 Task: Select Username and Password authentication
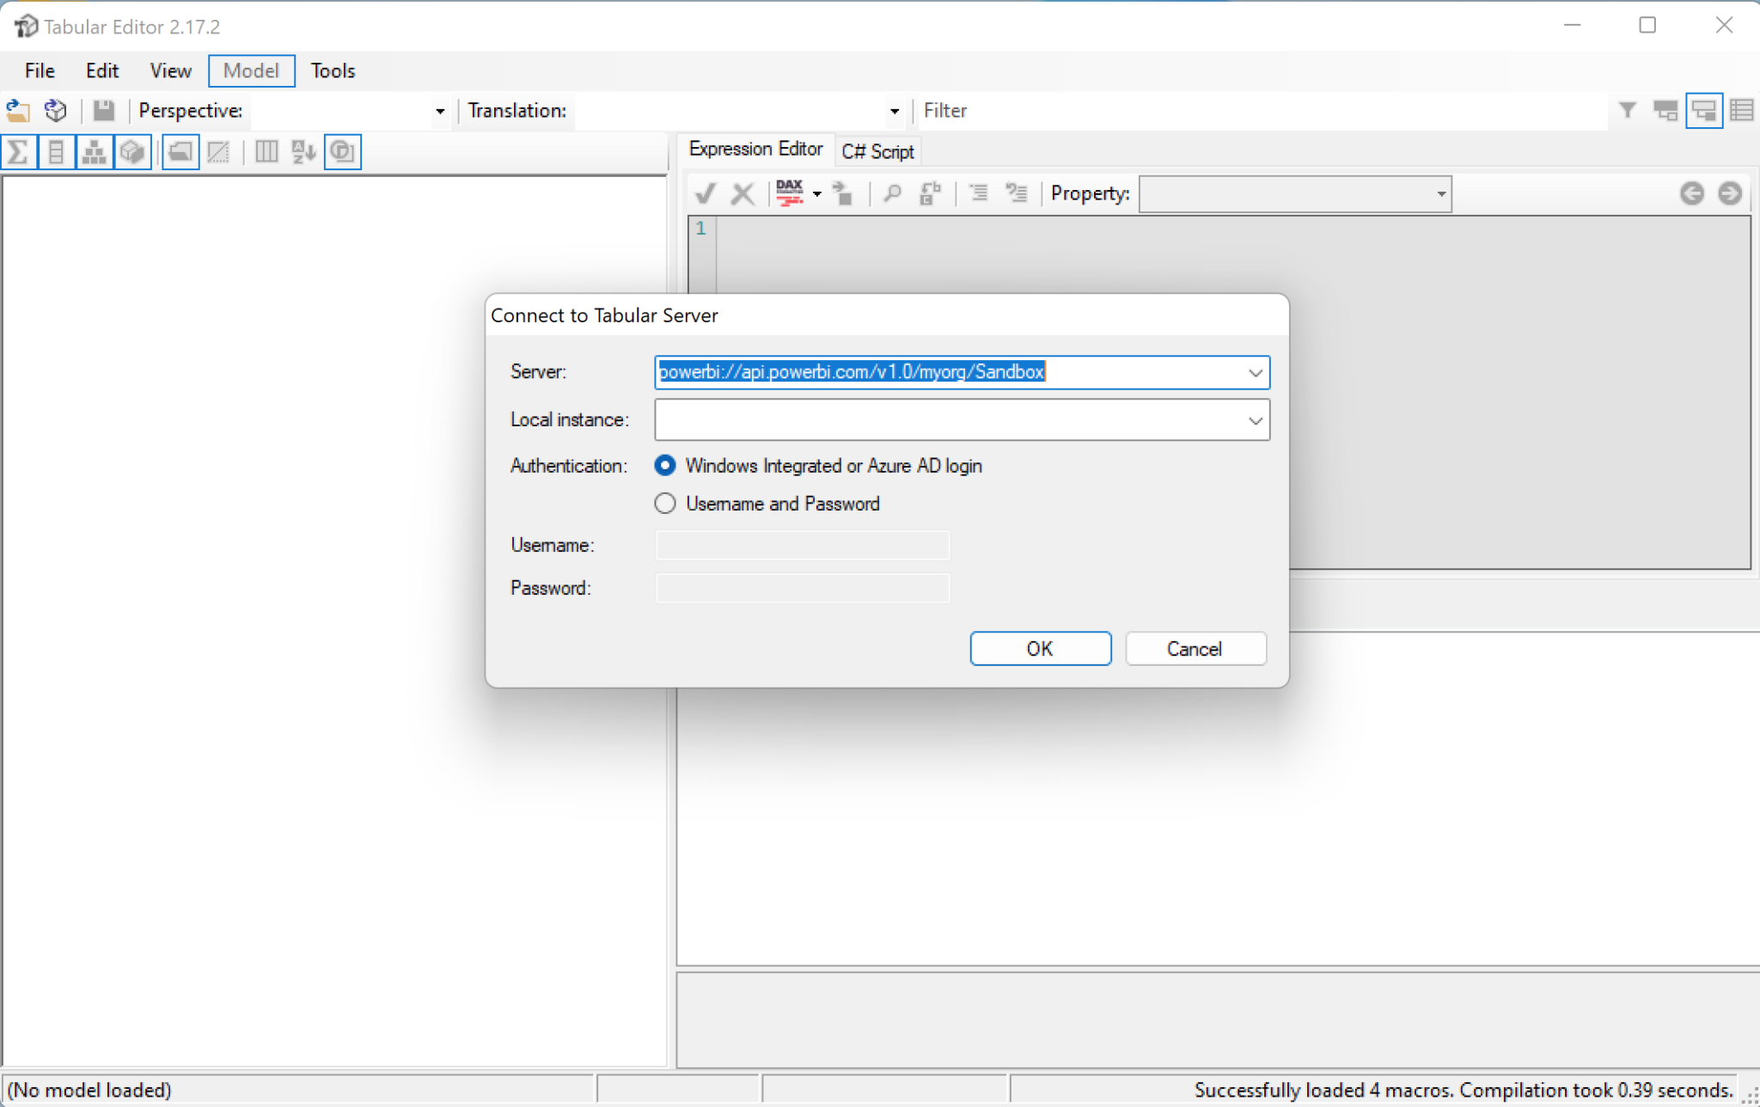coord(665,504)
